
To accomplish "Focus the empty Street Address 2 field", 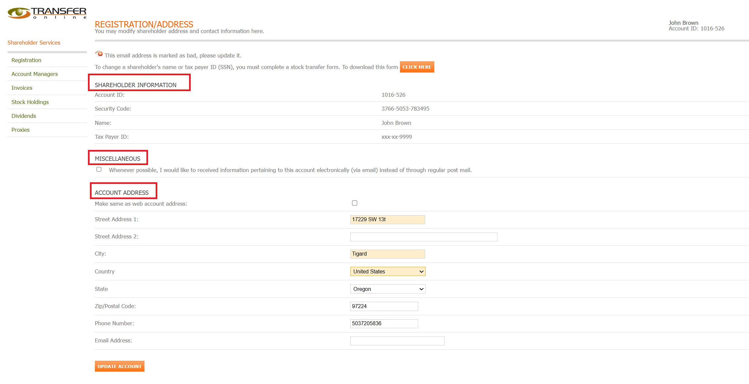I will tap(423, 237).
